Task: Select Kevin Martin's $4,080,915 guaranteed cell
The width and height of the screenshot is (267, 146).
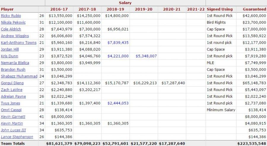Action: 255,124
